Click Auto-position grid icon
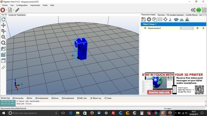207x116 pixels. tap(160, 20)
